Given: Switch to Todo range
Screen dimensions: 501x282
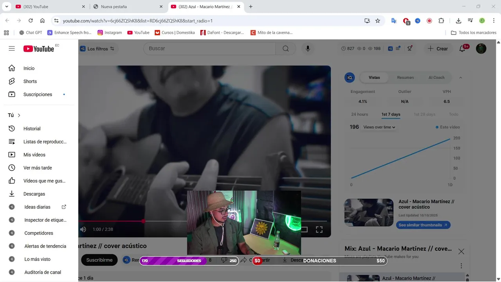Looking at the screenshot, I should tap(454, 114).
